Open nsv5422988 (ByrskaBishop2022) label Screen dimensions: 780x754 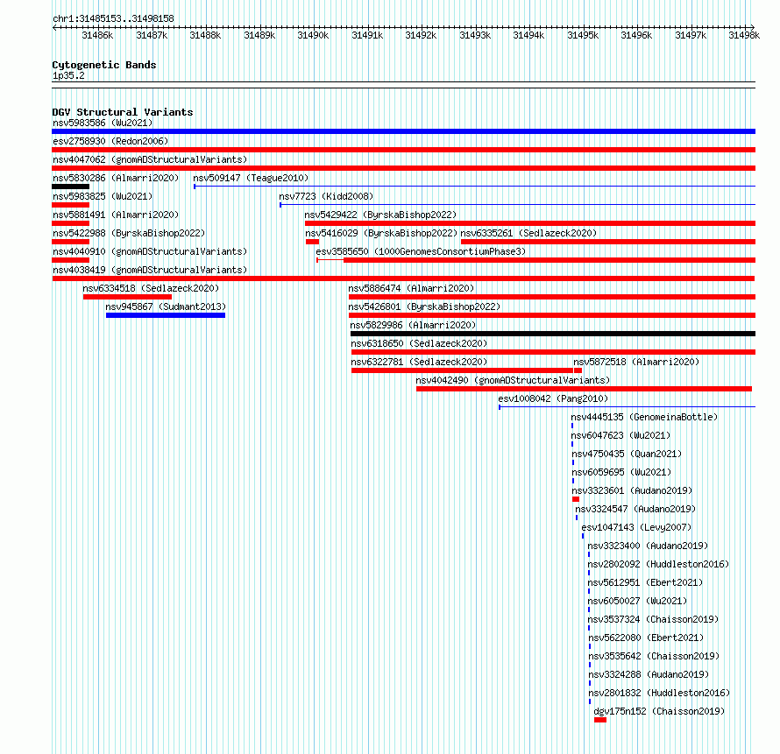[x=129, y=233]
